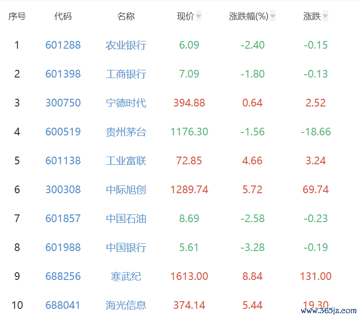Open 中际旭创 stock page
Image resolution: width=360 pixels, height=318 pixels.
point(126,190)
